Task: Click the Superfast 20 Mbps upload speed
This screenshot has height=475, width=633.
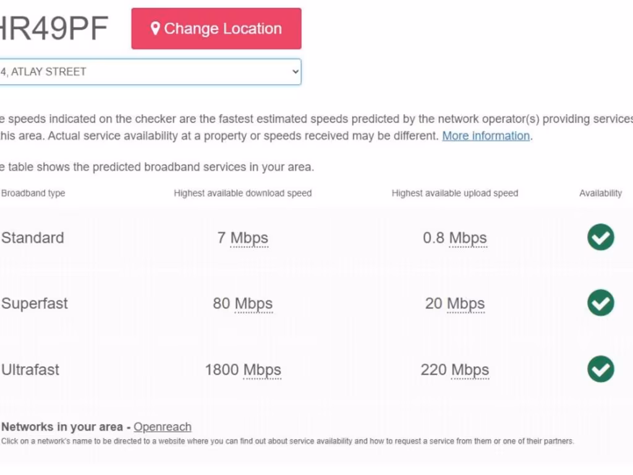Action: tap(455, 304)
